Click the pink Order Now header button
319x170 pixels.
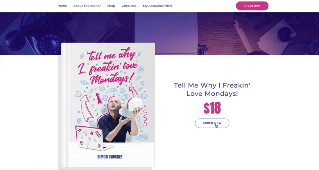click(252, 6)
